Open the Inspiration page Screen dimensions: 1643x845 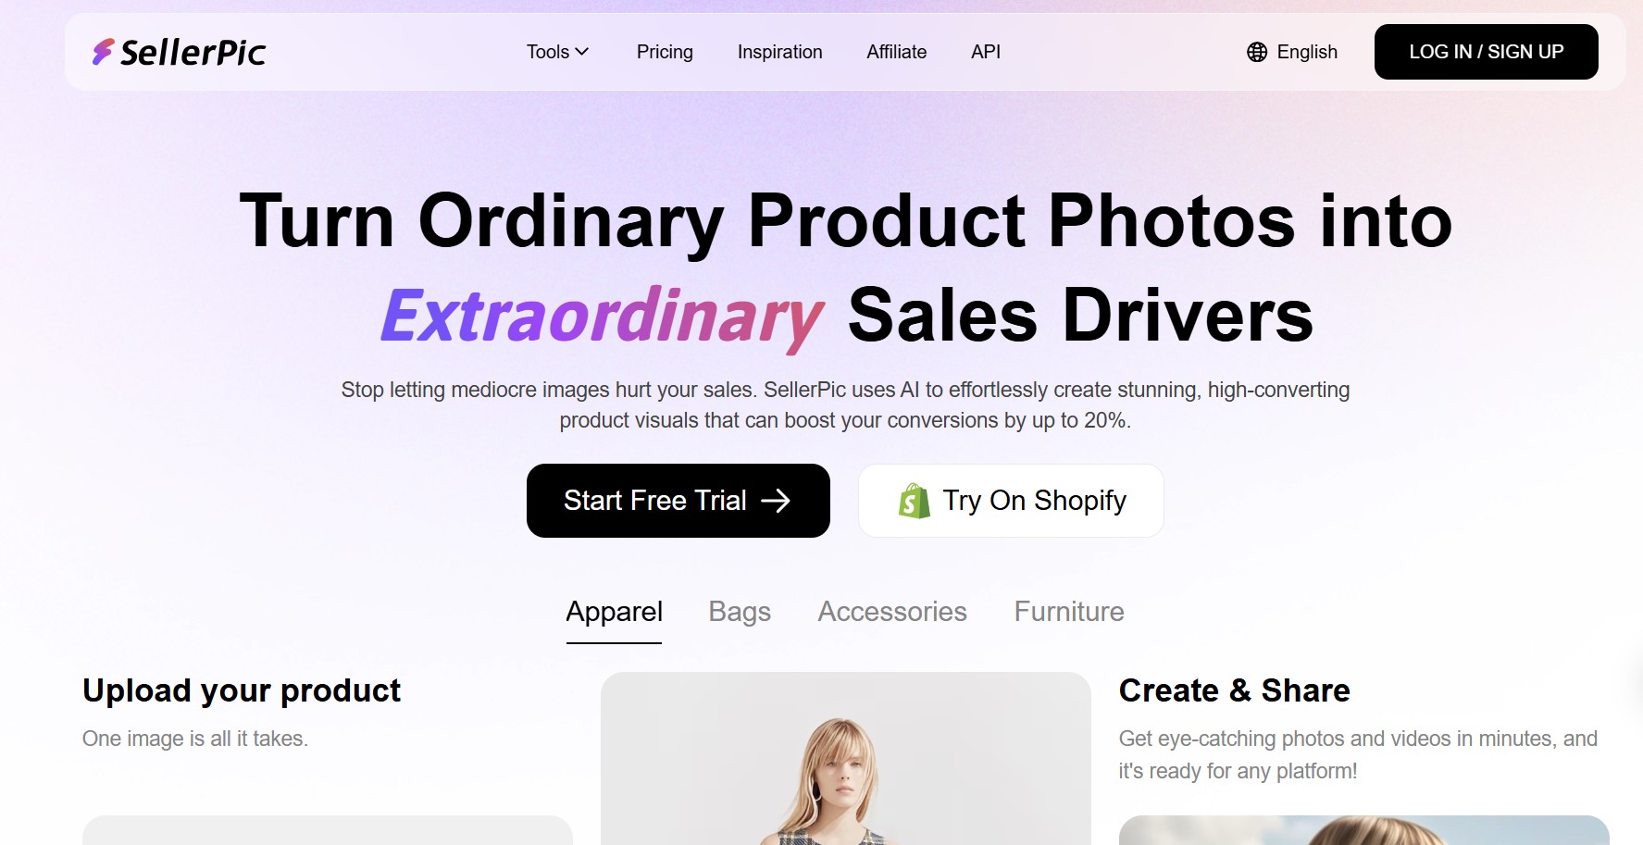[x=779, y=52]
